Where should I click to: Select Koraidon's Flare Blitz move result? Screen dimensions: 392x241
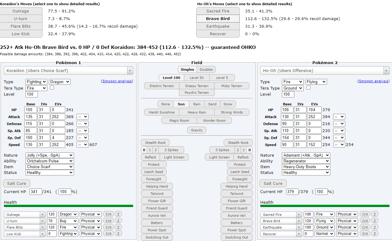click(21, 26)
